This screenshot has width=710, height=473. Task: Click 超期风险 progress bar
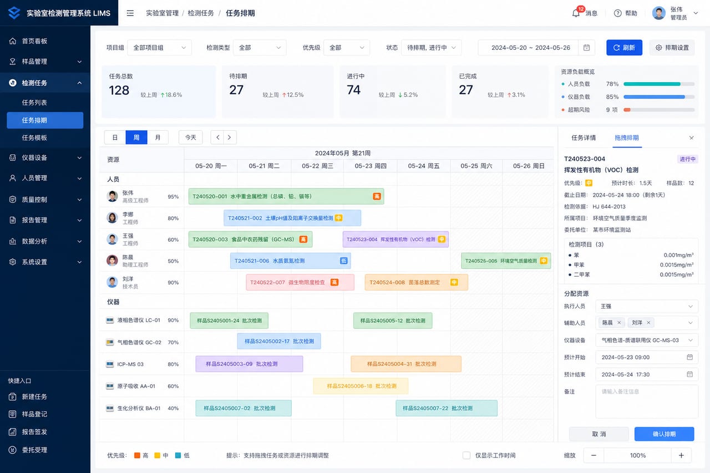click(659, 110)
